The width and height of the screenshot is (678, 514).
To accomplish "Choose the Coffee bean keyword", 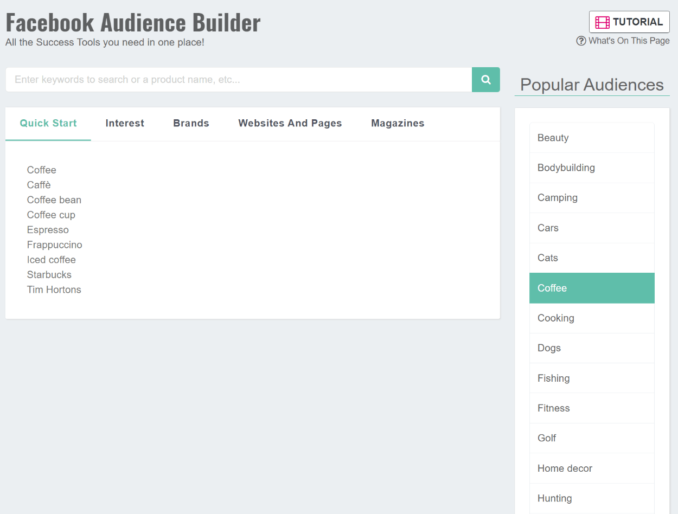I will (54, 200).
